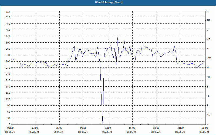Click the 480 y-axis value

click(8, 24)
